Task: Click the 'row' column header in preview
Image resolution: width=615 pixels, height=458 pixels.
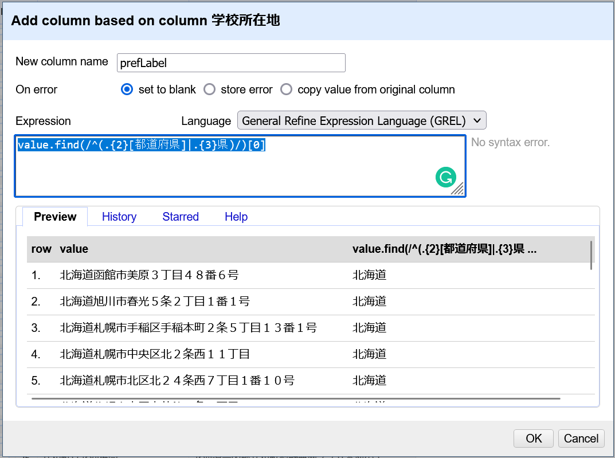Action: (x=41, y=249)
